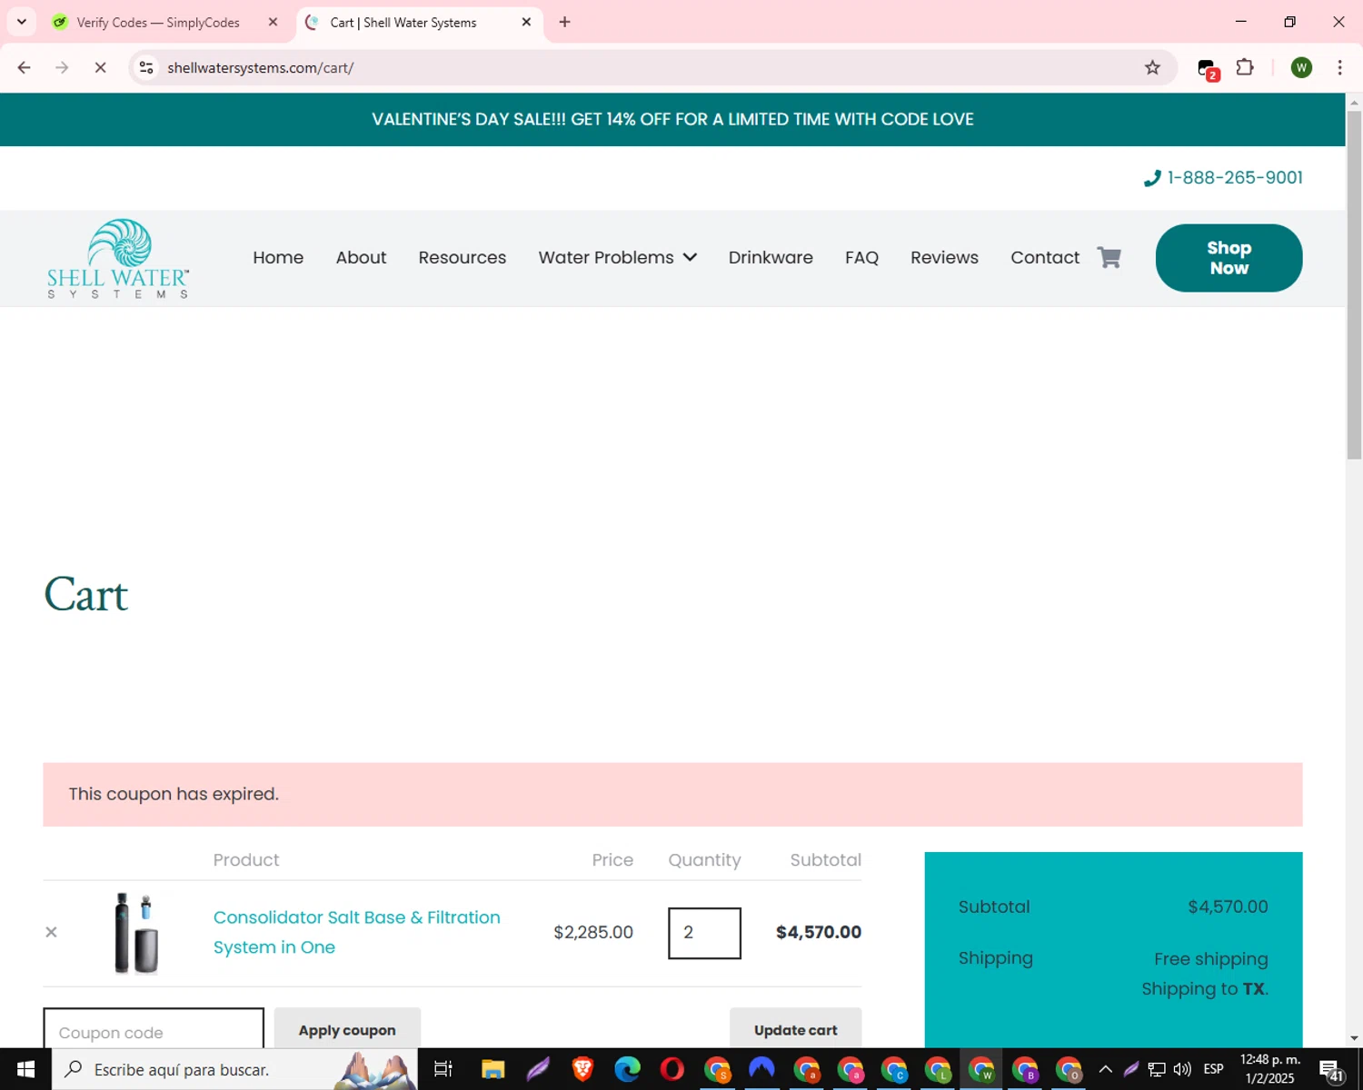Open the shopping cart icon in the nav bar
The height and width of the screenshot is (1090, 1363).
pyautogui.click(x=1109, y=258)
